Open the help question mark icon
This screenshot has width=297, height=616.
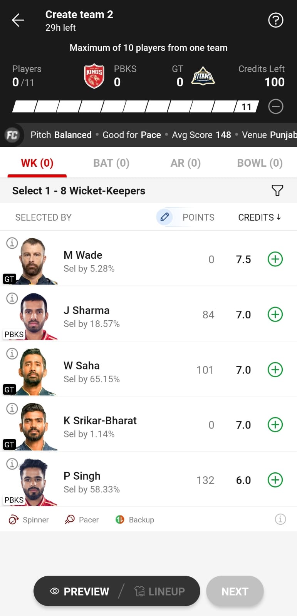275,20
